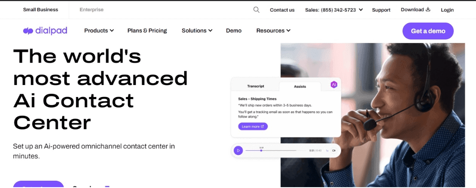Switch to the Transcript tab
Screen dimensions: 476x188
(256, 86)
